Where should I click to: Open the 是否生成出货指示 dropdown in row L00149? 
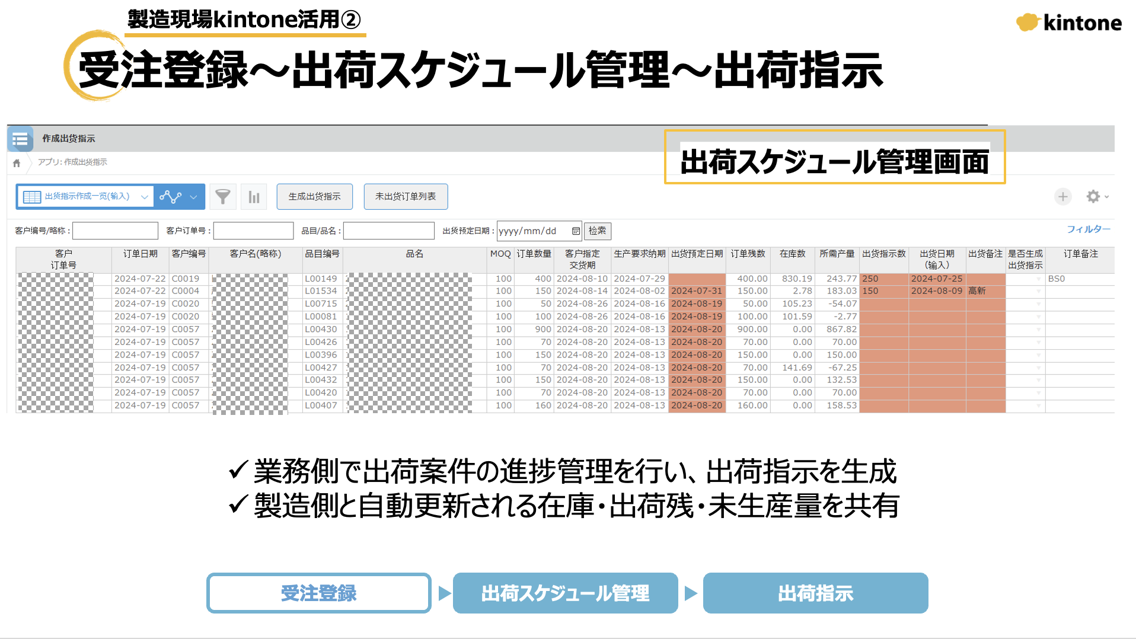pyautogui.click(x=1038, y=279)
